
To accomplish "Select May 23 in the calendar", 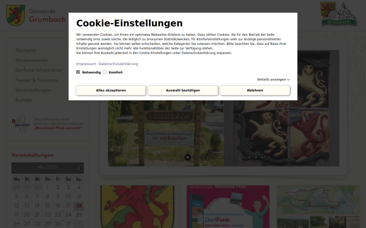I will coord(58,215).
